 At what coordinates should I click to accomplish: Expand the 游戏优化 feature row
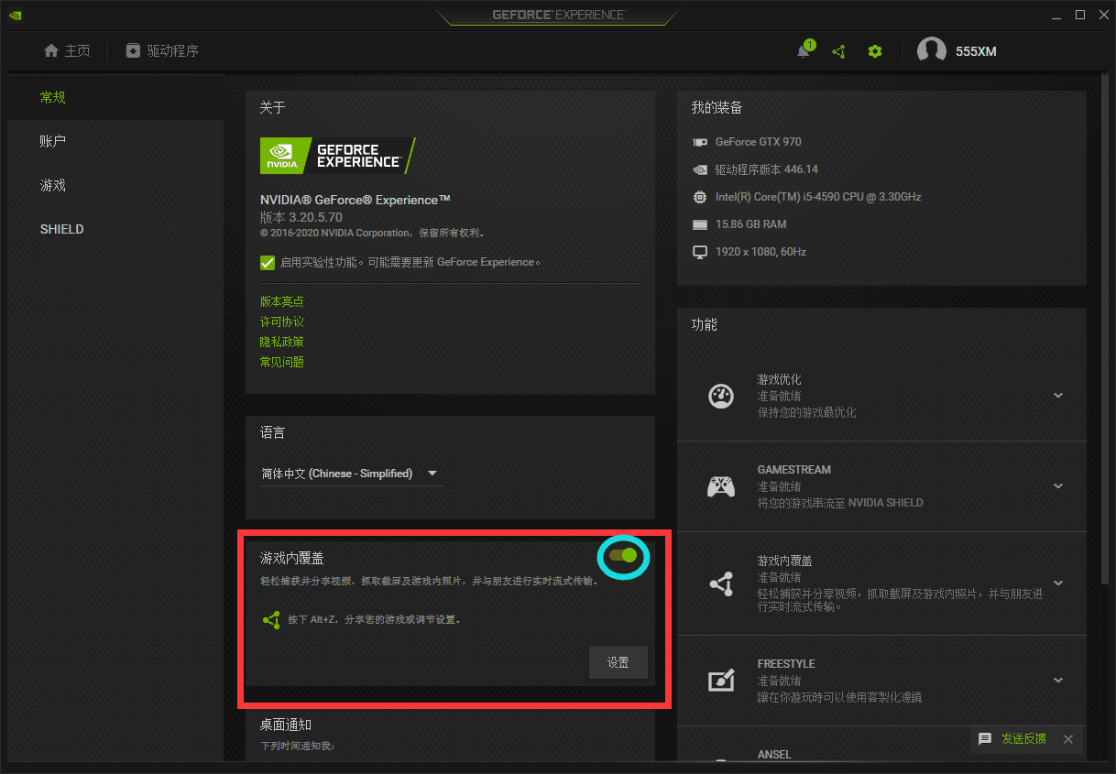tap(1058, 396)
